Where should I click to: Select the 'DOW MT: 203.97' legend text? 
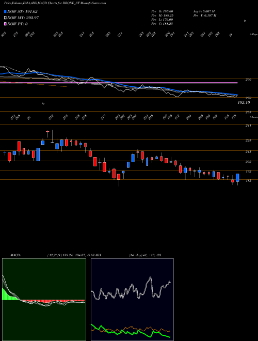tap(23, 18)
